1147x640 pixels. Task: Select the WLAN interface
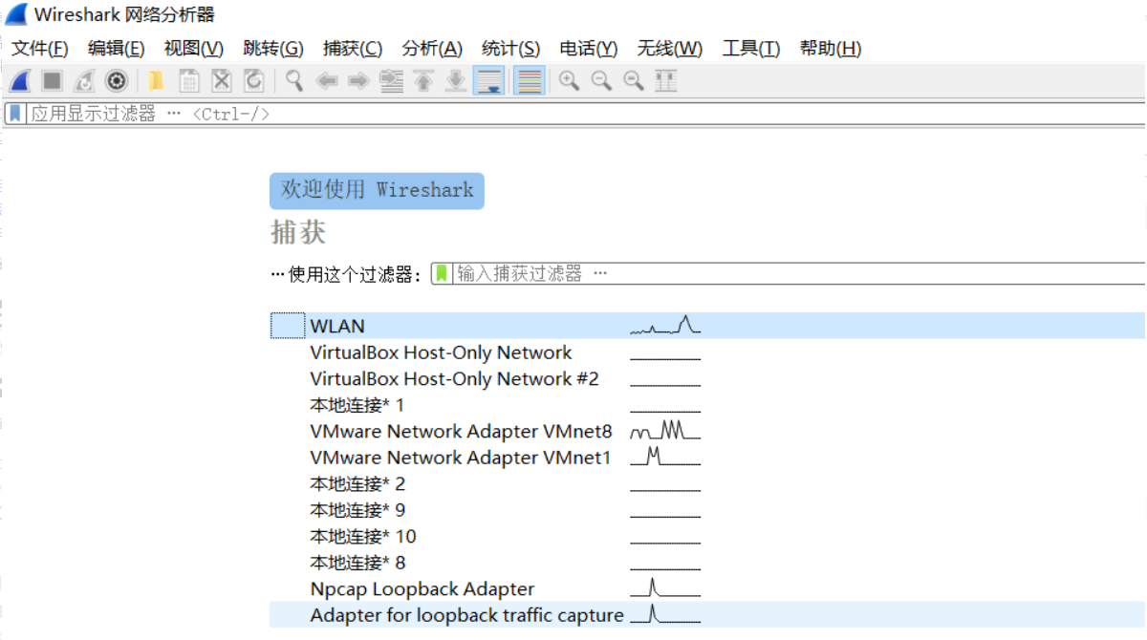[x=707, y=326]
